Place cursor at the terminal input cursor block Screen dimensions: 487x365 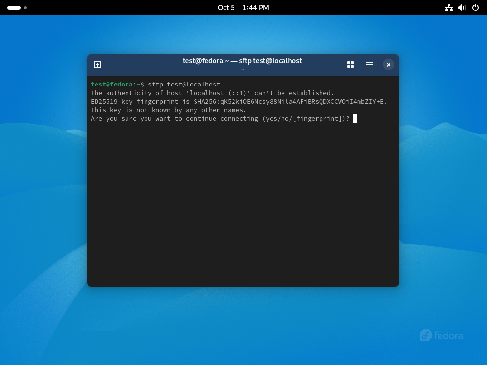coord(355,118)
